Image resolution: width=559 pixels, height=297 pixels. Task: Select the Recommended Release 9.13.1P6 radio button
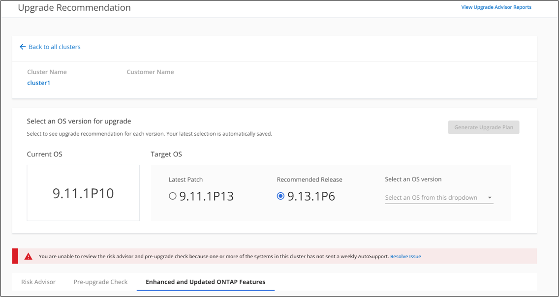coord(280,196)
